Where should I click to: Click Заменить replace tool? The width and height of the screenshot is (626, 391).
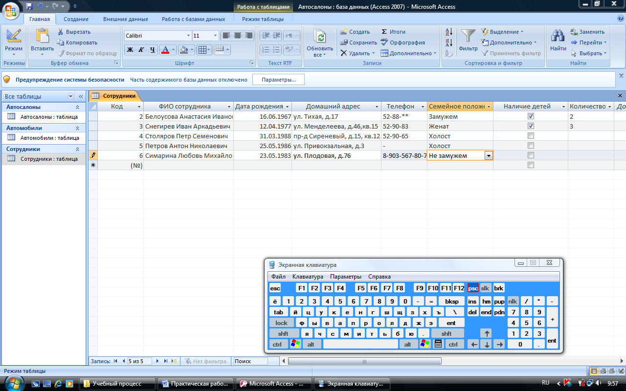point(588,32)
